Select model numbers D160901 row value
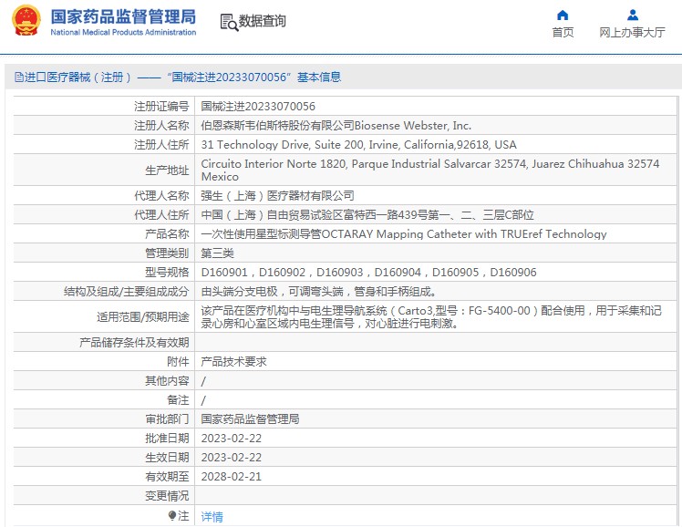The width and height of the screenshot is (682, 527). pyautogui.click(x=369, y=273)
